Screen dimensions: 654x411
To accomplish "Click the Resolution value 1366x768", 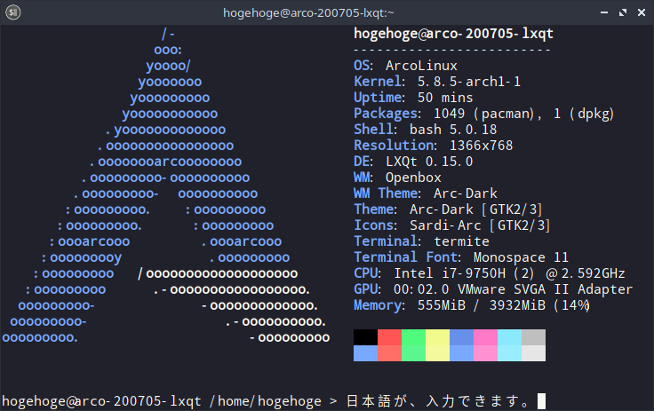I will 481,145.
